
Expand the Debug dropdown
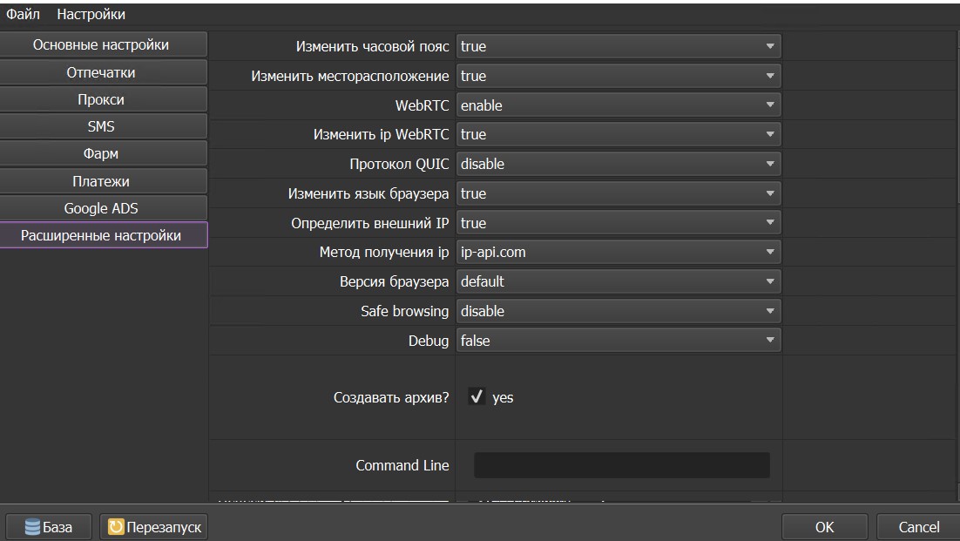[619, 341]
